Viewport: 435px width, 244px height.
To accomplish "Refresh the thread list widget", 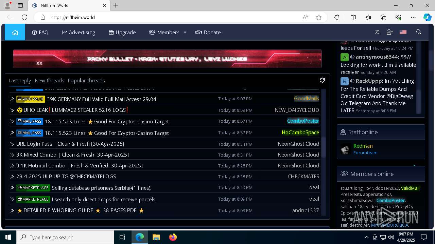I will pos(322,80).
